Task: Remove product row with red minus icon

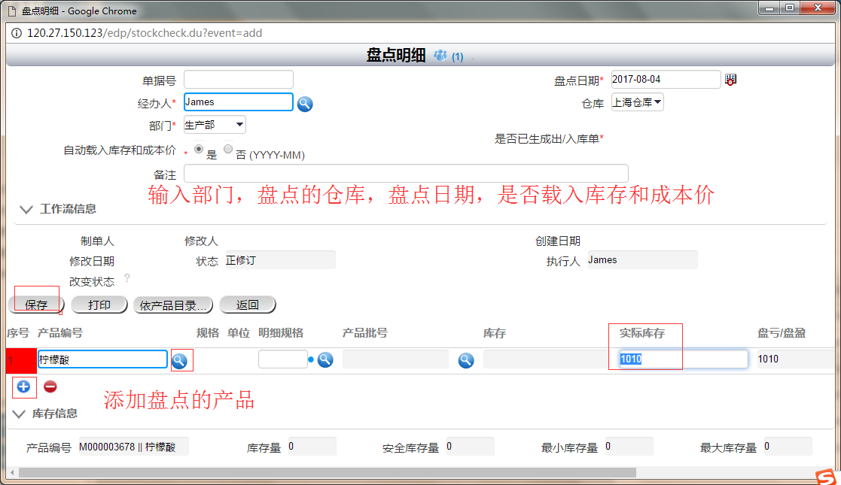Action: click(50, 386)
